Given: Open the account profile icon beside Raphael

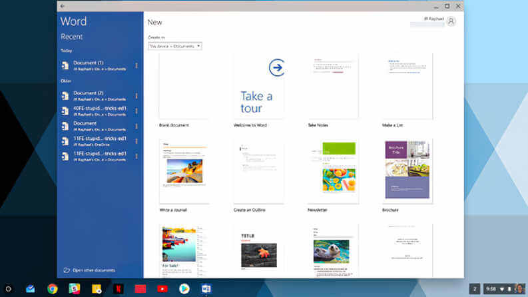Looking at the screenshot, I should click(x=451, y=21).
